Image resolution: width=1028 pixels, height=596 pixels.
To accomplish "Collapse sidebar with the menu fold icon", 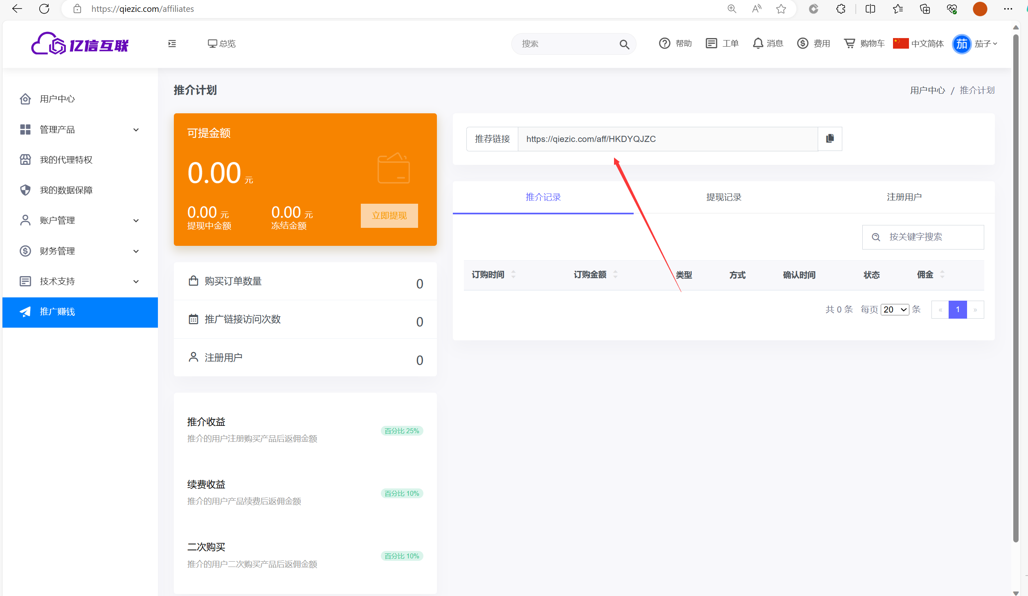I will [172, 44].
